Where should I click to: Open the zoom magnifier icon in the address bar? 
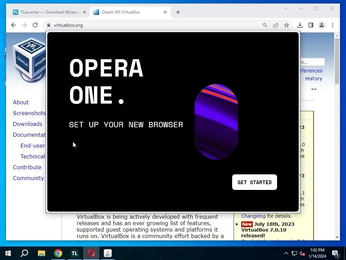265,25
